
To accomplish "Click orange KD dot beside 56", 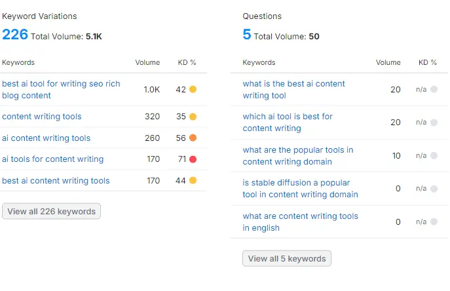I will click(193, 138).
